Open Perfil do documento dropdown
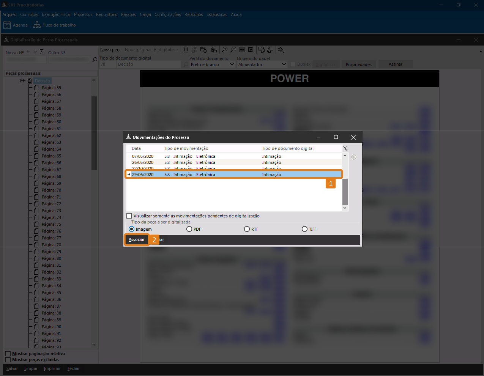Screen dimensions: 484x376 coord(232,65)
